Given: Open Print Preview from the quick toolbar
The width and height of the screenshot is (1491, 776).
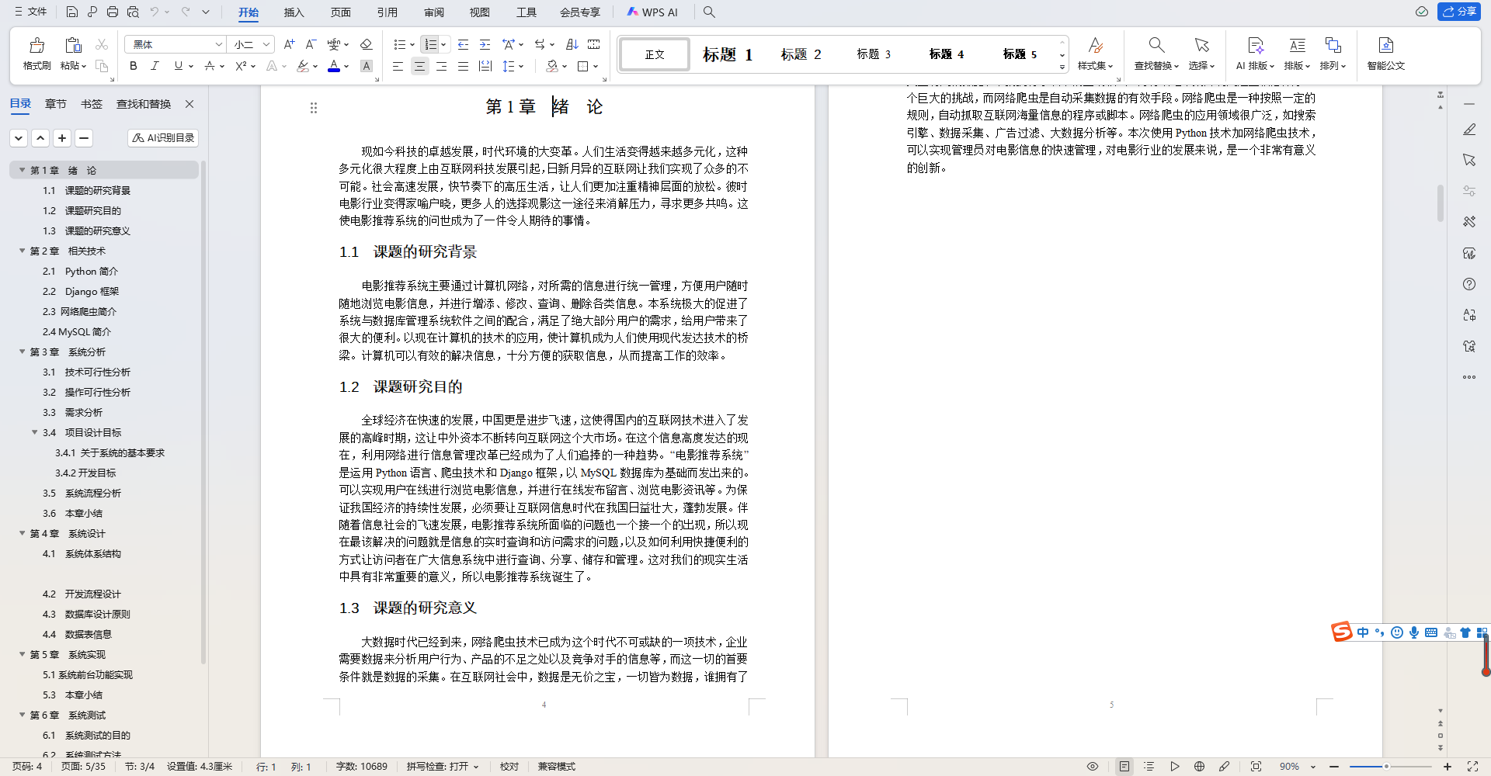Looking at the screenshot, I should point(133,12).
